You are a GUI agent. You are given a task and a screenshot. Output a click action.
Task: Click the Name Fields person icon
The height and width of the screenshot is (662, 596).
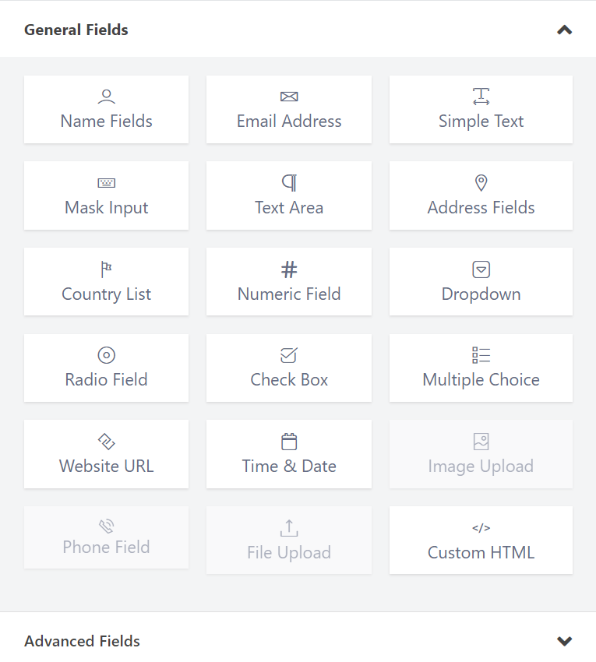tap(106, 97)
